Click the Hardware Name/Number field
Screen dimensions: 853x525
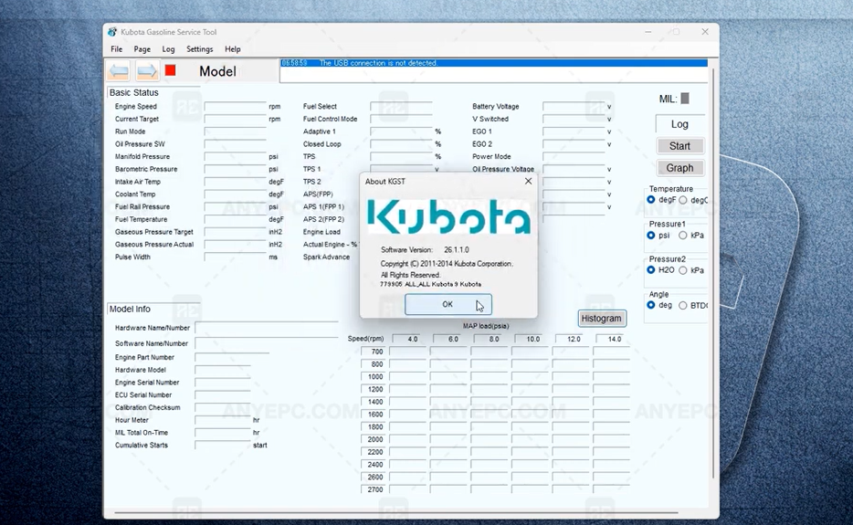tap(266, 328)
